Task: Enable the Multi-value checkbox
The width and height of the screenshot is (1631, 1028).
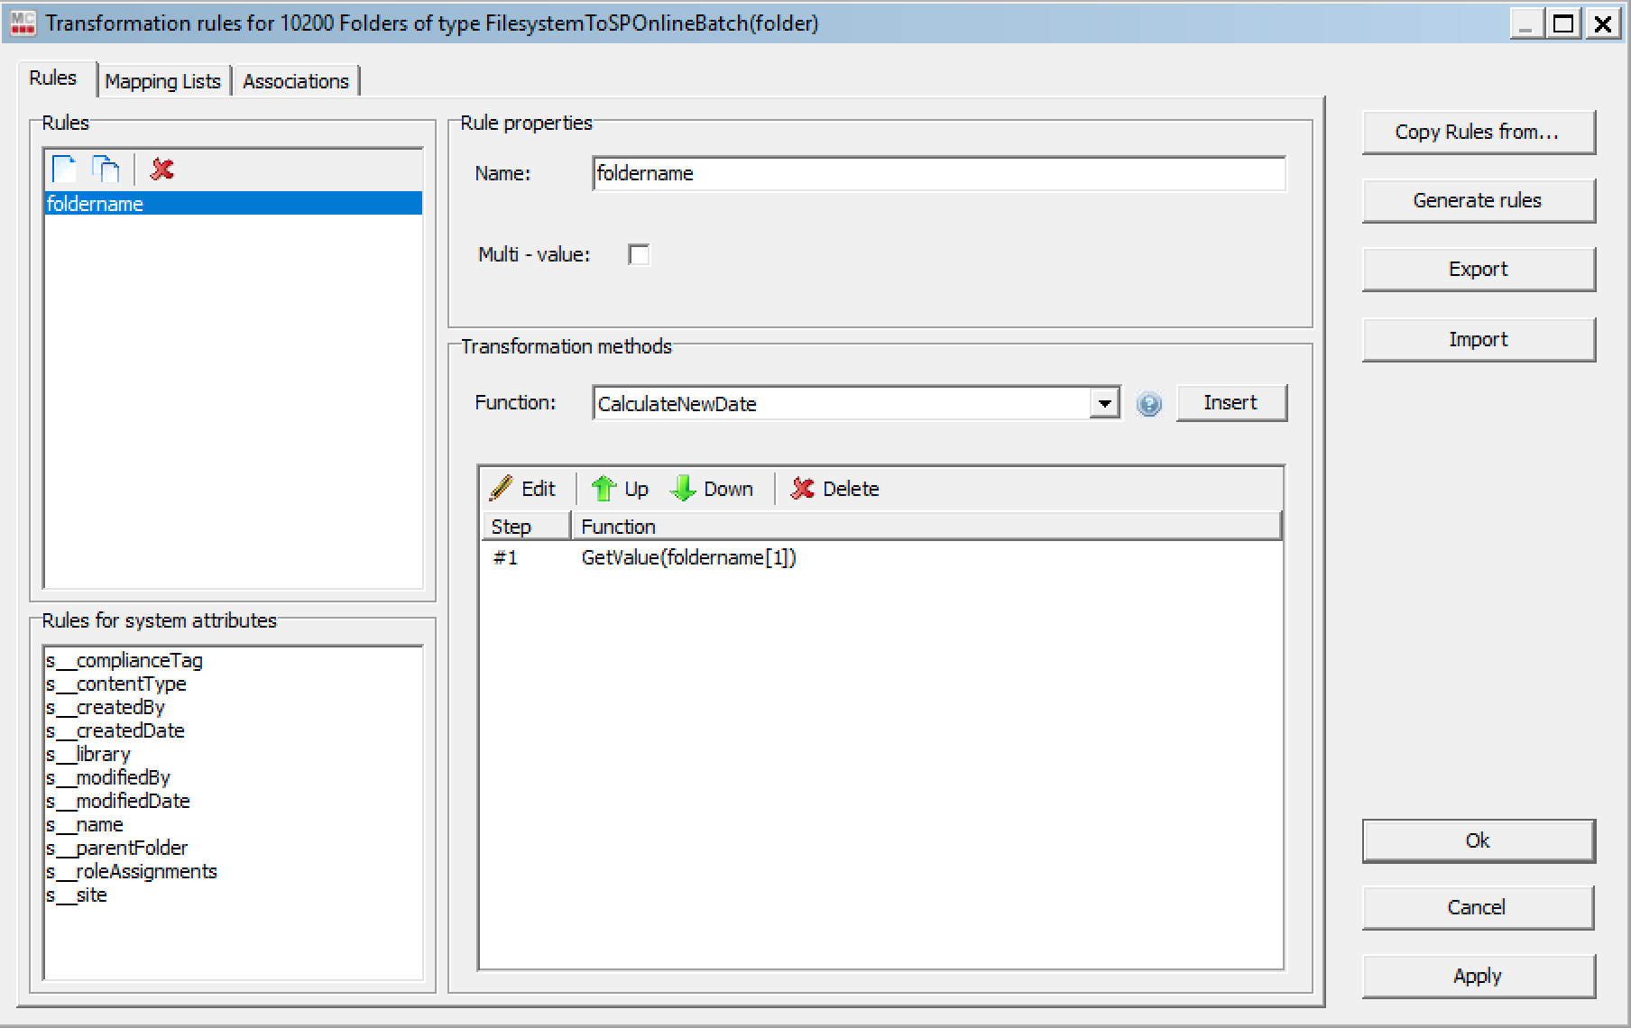Action: (639, 255)
